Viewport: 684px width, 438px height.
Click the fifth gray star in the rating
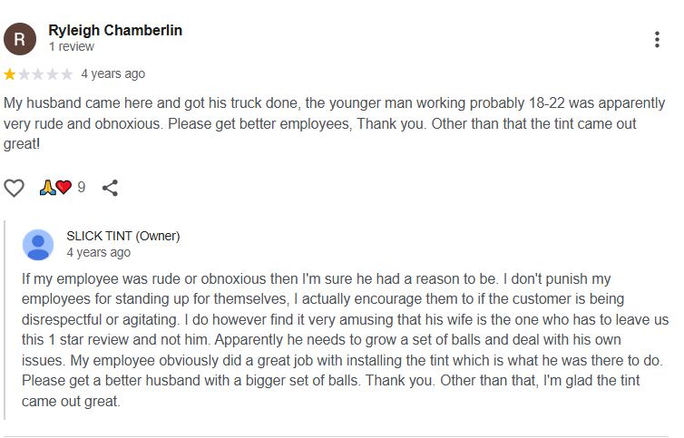click(66, 74)
